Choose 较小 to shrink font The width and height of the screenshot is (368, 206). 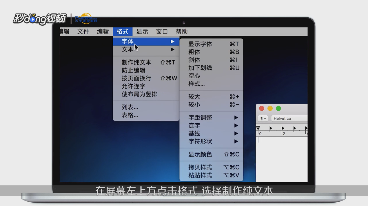coord(211,105)
